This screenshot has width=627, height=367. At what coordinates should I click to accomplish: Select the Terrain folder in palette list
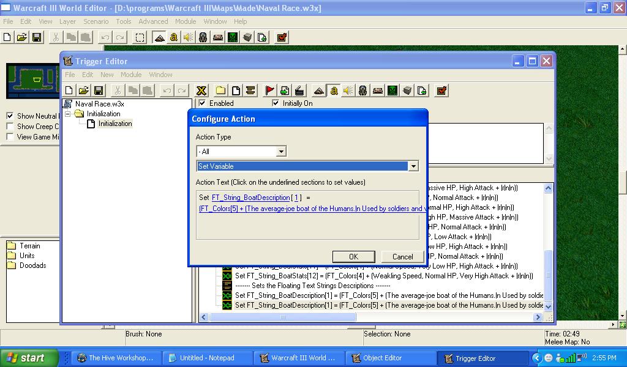[x=29, y=246]
